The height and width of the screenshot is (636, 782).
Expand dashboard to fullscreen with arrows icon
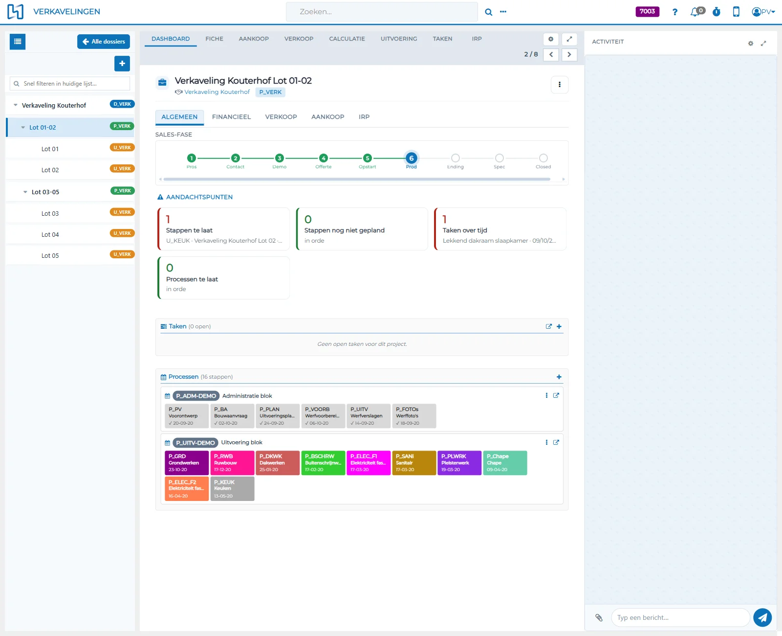point(569,39)
